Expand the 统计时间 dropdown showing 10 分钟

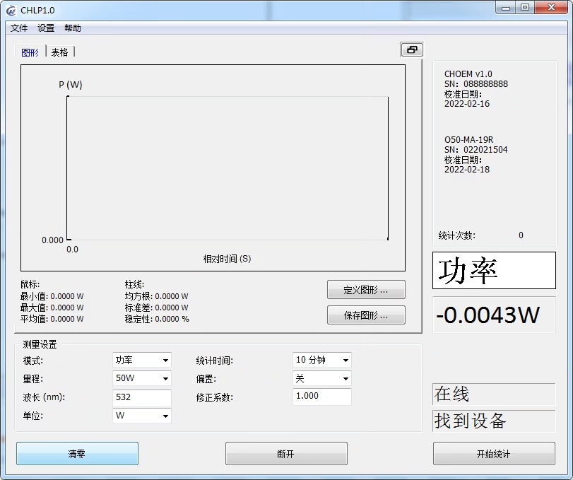(322, 360)
